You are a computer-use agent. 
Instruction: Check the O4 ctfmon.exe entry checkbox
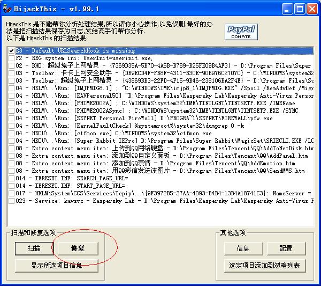click(x=11, y=134)
